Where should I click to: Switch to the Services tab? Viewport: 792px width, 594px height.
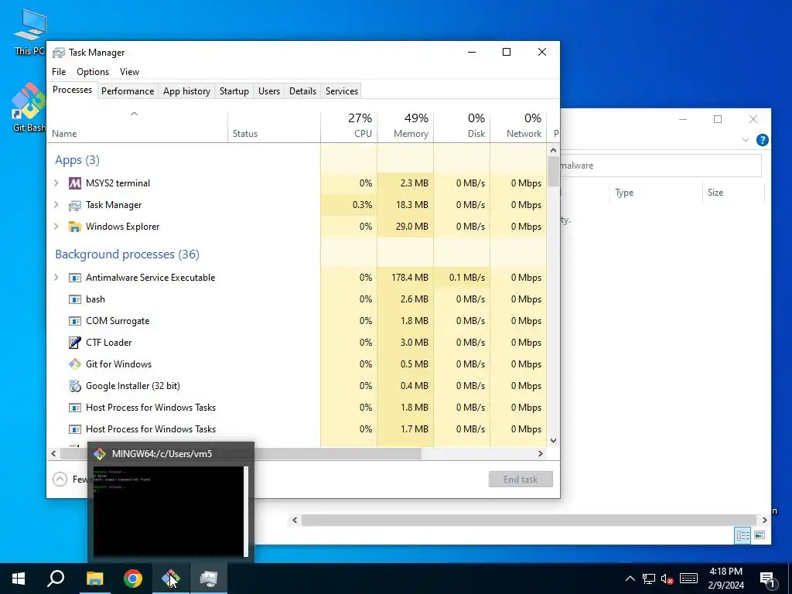[341, 91]
